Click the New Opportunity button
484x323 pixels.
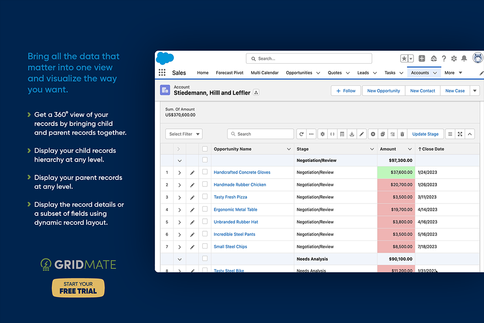pos(384,91)
